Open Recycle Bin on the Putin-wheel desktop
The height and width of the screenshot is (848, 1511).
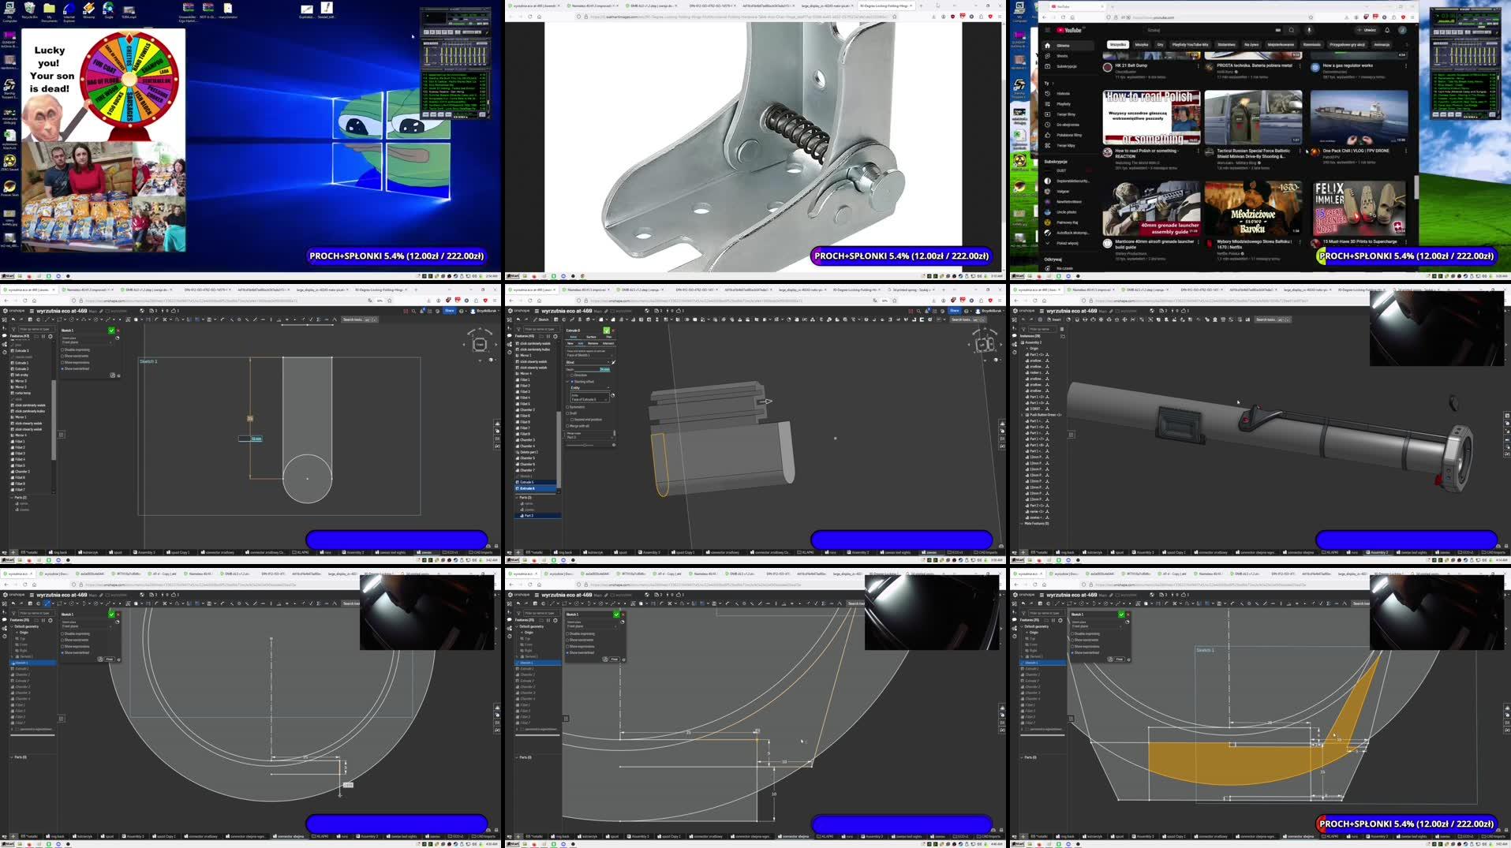[x=29, y=9]
